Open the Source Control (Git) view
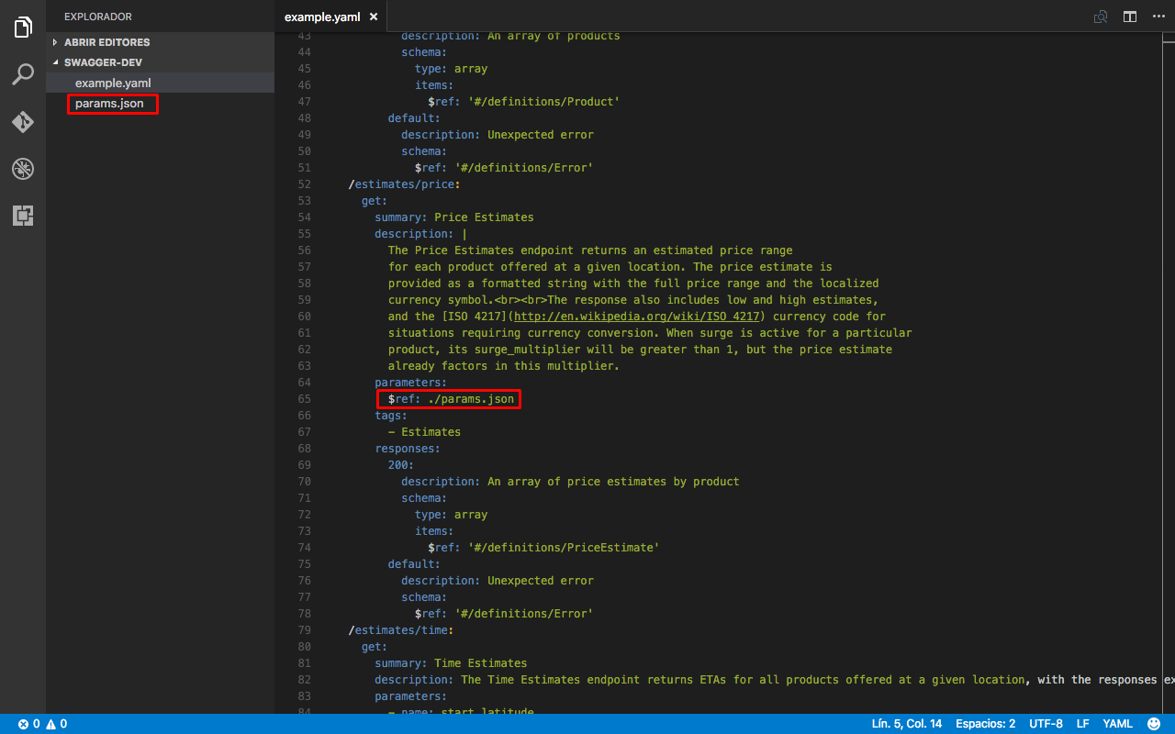The image size is (1175, 734). [x=22, y=121]
